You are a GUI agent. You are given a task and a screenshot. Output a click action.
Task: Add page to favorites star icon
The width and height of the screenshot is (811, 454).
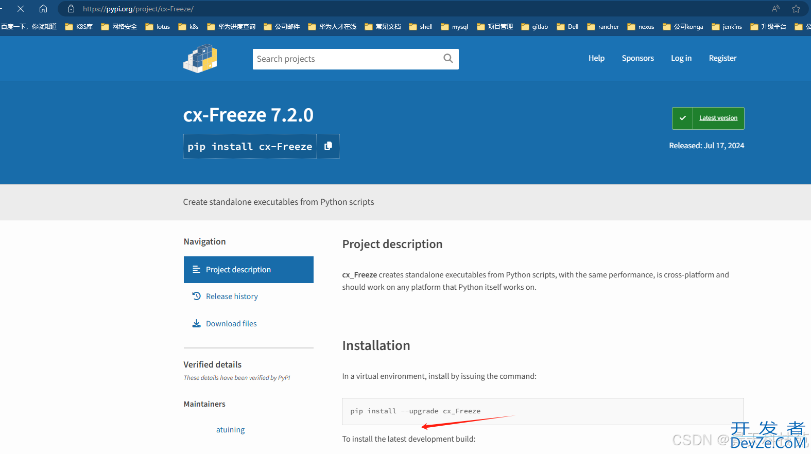point(796,9)
